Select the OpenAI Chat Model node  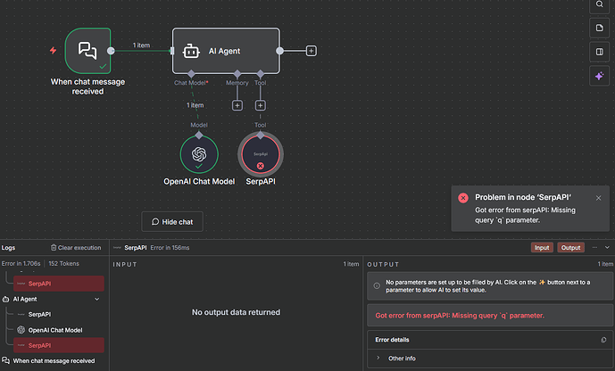point(199,154)
